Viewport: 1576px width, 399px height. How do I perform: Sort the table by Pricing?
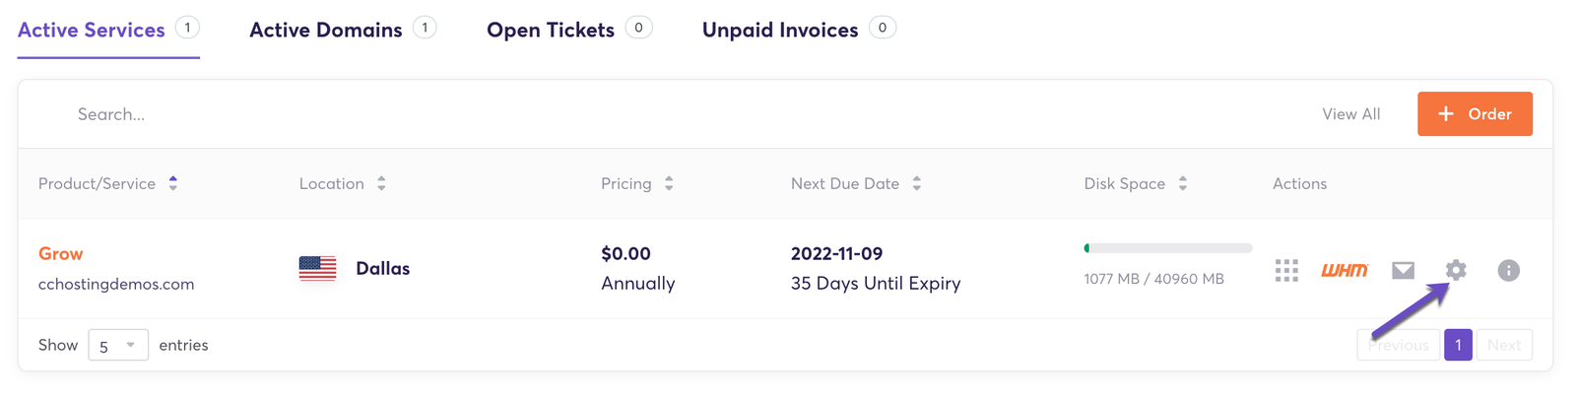point(636,183)
